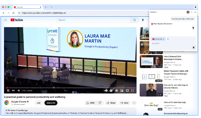Subscribe to the Google Chrome channel
This screenshot has width=201, height=118.
[51, 103]
